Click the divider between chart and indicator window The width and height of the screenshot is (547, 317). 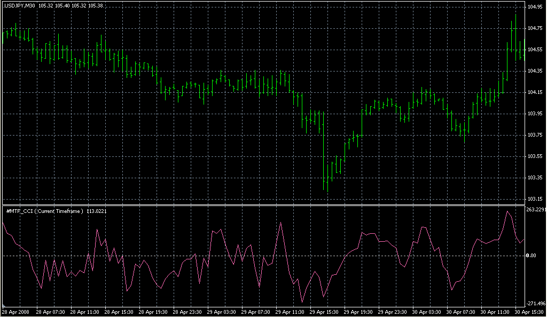click(x=262, y=205)
